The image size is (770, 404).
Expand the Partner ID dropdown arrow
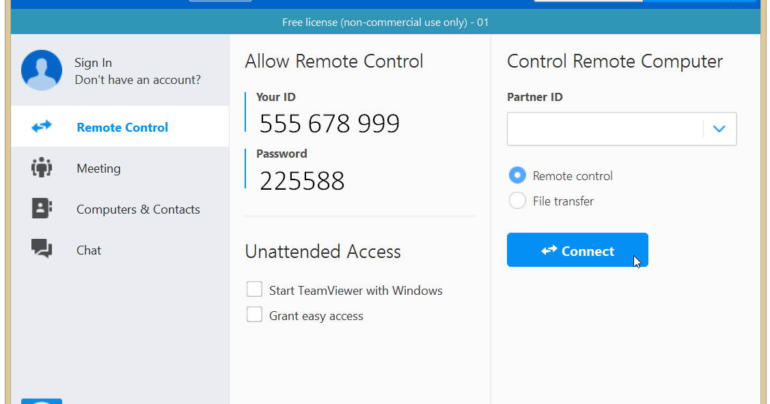(719, 129)
